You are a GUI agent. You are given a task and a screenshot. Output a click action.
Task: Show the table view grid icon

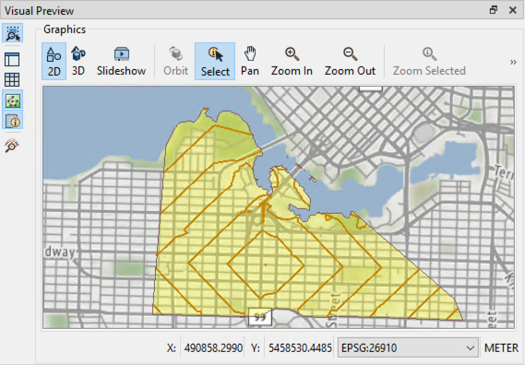tap(12, 80)
